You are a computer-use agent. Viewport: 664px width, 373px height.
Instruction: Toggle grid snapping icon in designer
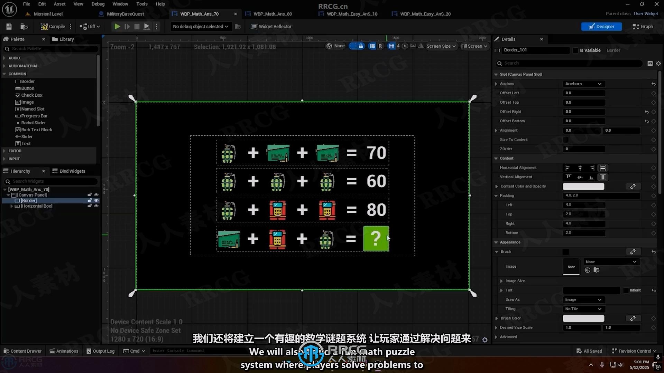(x=391, y=46)
